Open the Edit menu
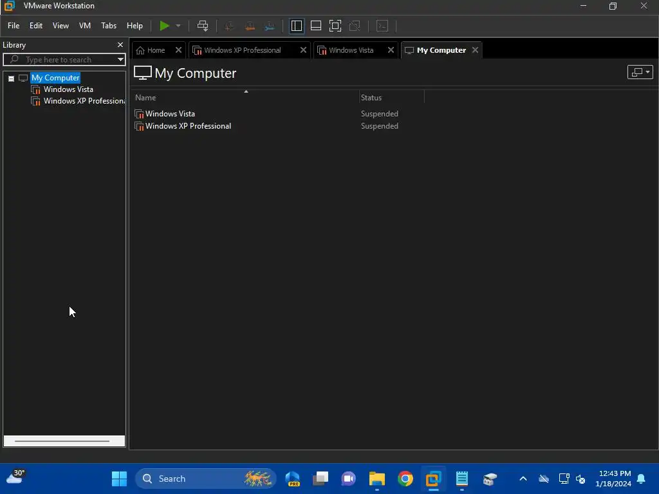This screenshot has width=659, height=494. click(x=36, y=26)
